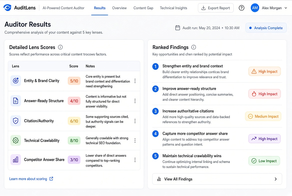
Task: Click the Maintain technical crawlability wins heading
Action: tap(192, 156)
